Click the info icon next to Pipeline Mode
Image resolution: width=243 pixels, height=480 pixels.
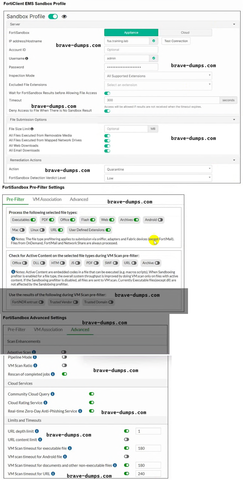[35, 357]
